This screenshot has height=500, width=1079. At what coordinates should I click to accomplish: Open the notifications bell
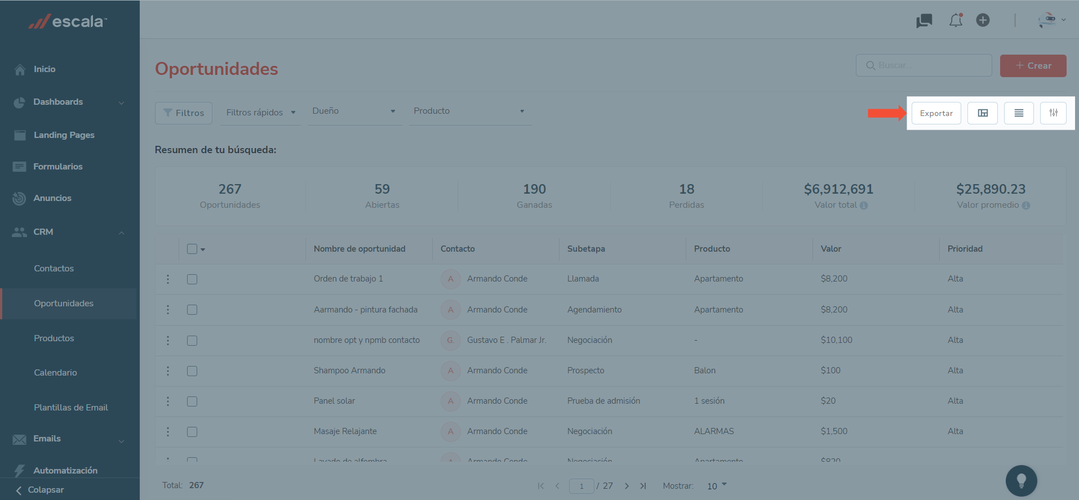[956, 21]
